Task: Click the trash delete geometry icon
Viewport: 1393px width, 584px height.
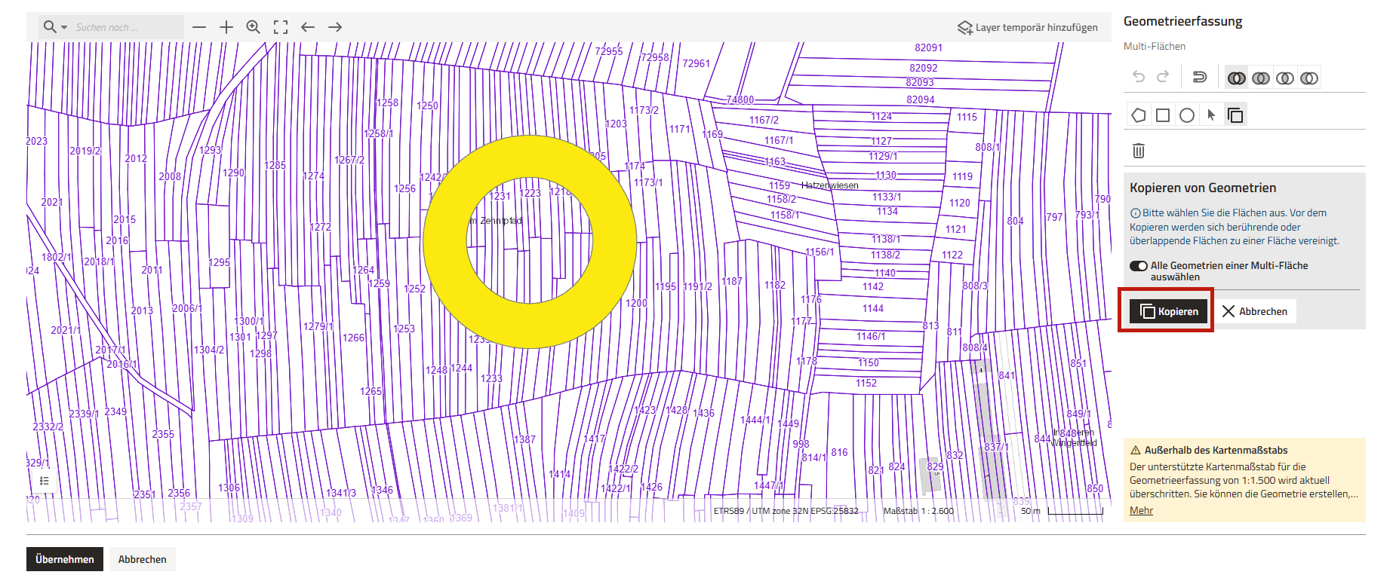Action: point(1139,151)
